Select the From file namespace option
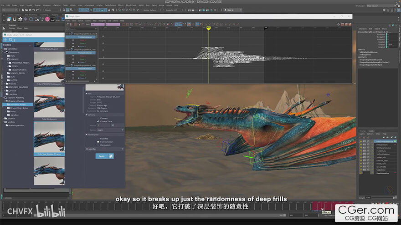Viewport: 401px width, 225px height. coord(98,139)
